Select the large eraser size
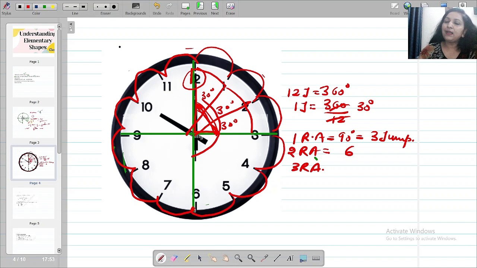Image resolution: width=477 pixels, height=268 pixels. 114,7
